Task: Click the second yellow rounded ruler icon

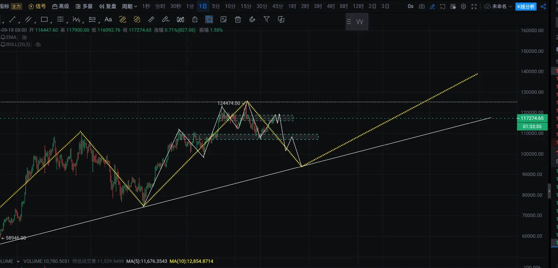Action: click(137, 20)
